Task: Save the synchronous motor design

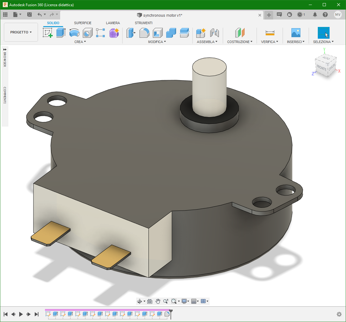Action: click(x=29, y=15)
